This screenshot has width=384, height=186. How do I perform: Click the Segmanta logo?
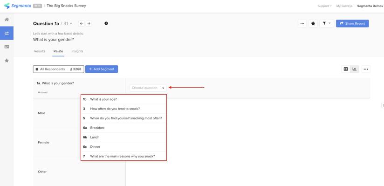pyautogui.click(x=17, y=6)
